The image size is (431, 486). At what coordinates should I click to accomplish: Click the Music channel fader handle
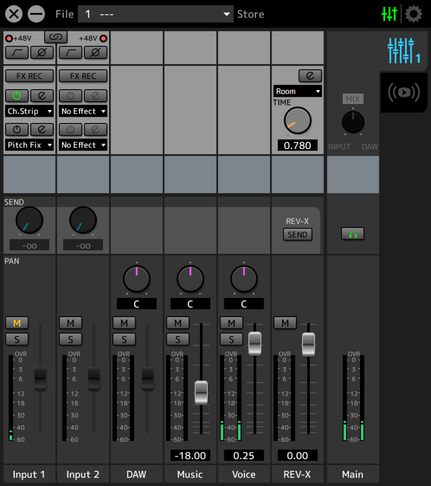click(201, 393)
